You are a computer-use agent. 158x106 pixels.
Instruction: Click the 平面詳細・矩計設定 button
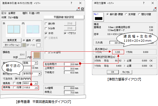pyautogui.click(x=64, y=17)
